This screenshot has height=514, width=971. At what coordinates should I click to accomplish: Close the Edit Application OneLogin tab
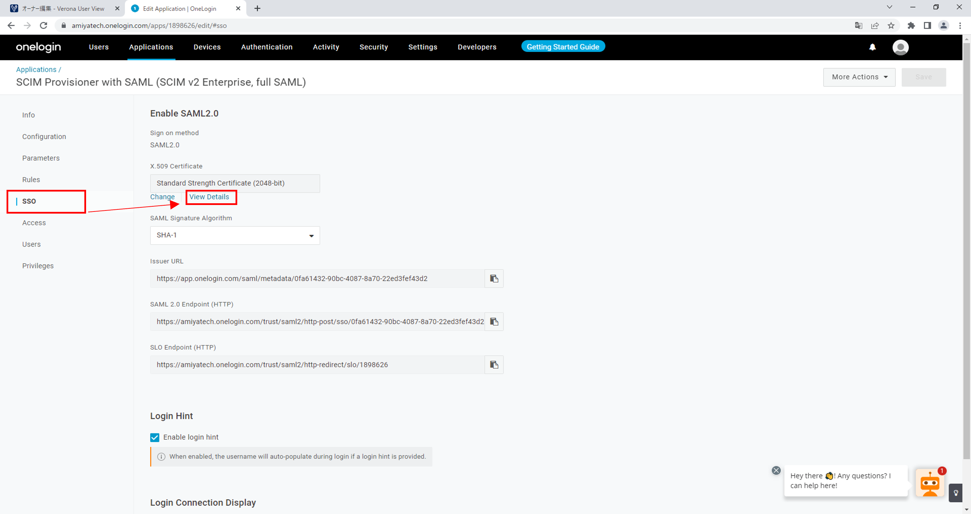[x=238, y=8]
